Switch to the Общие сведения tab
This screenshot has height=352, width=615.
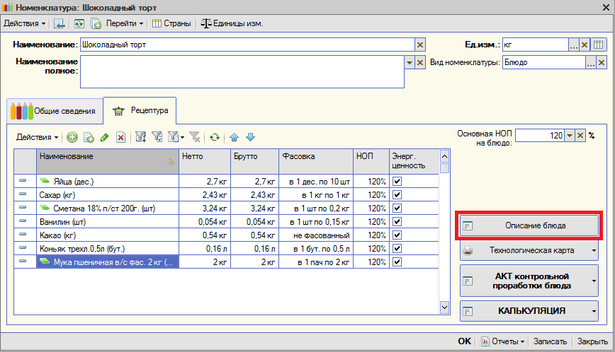(x=55, y=111)
